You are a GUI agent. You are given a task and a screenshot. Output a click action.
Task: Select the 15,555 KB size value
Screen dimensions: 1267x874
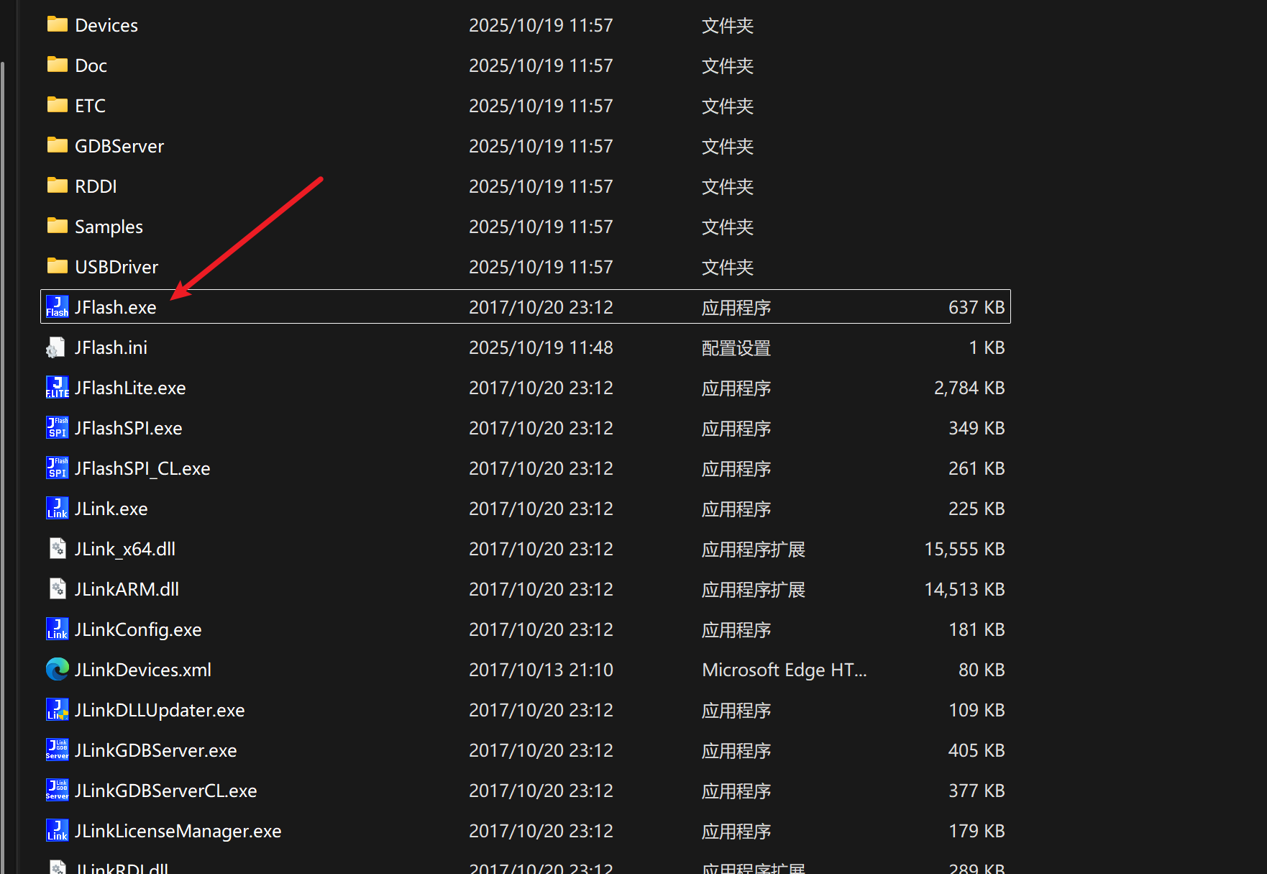[964, 549]
